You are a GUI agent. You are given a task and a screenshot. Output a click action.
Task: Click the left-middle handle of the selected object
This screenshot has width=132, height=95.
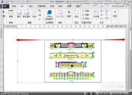coord(18,61)
